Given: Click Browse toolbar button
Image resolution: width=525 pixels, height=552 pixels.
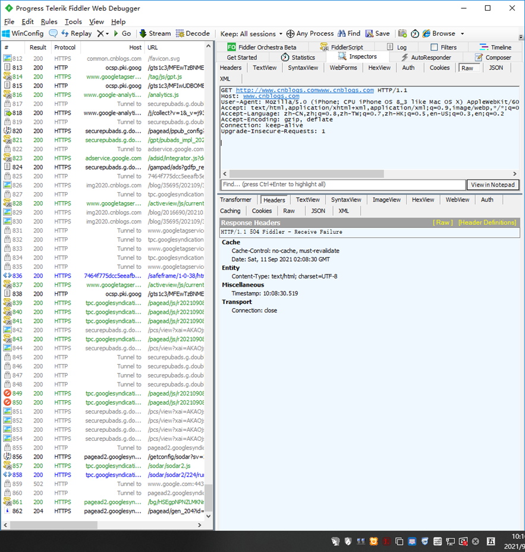Looking at the screenshot, I should [439, 33].
